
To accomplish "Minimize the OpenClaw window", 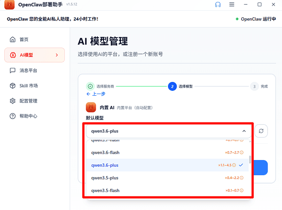I will [x=246, y=5].
